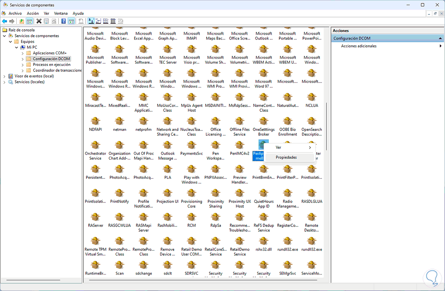This screenshot has width=445, height=291.
Task: Collapse the Equipos tree node
Action: point(10,41)
